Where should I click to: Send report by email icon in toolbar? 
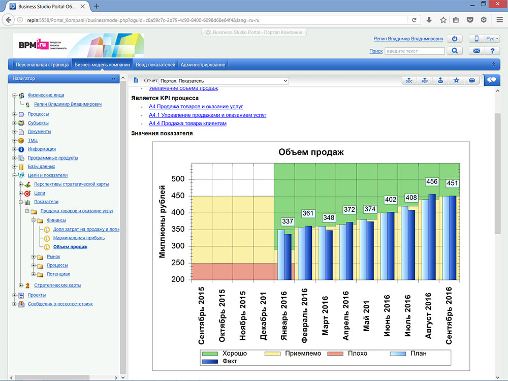(x=440, y=80)
